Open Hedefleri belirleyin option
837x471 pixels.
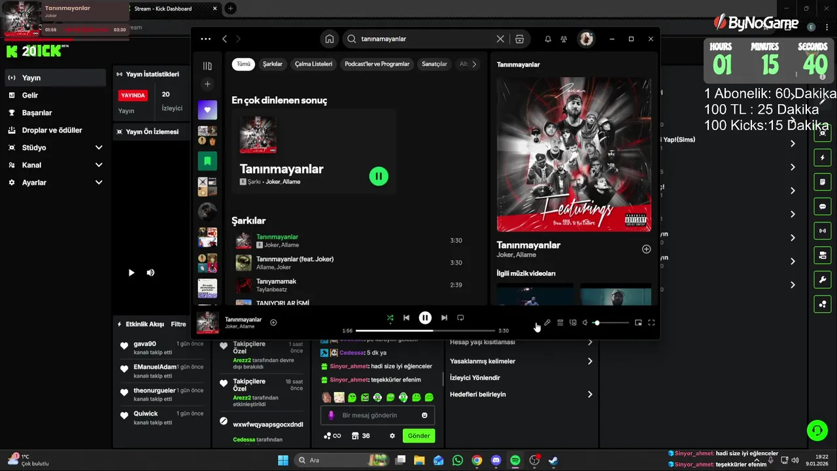pos(522,394)
